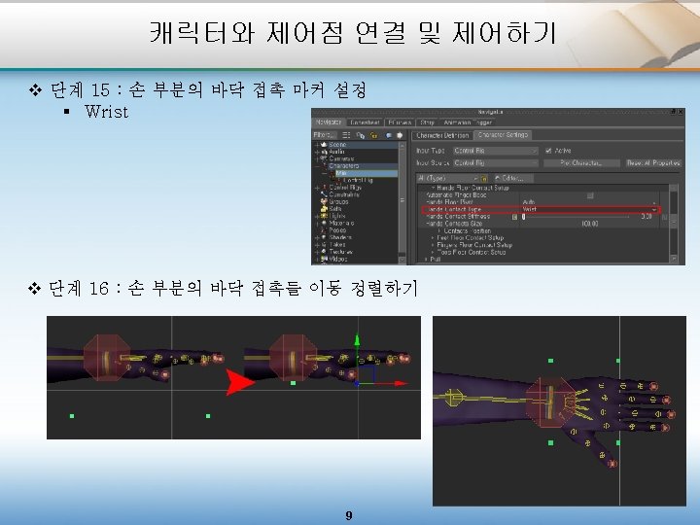This screenshot has height=525, width=700.
Task: Open the Input Source dropdown
Action: pos(495,163)
